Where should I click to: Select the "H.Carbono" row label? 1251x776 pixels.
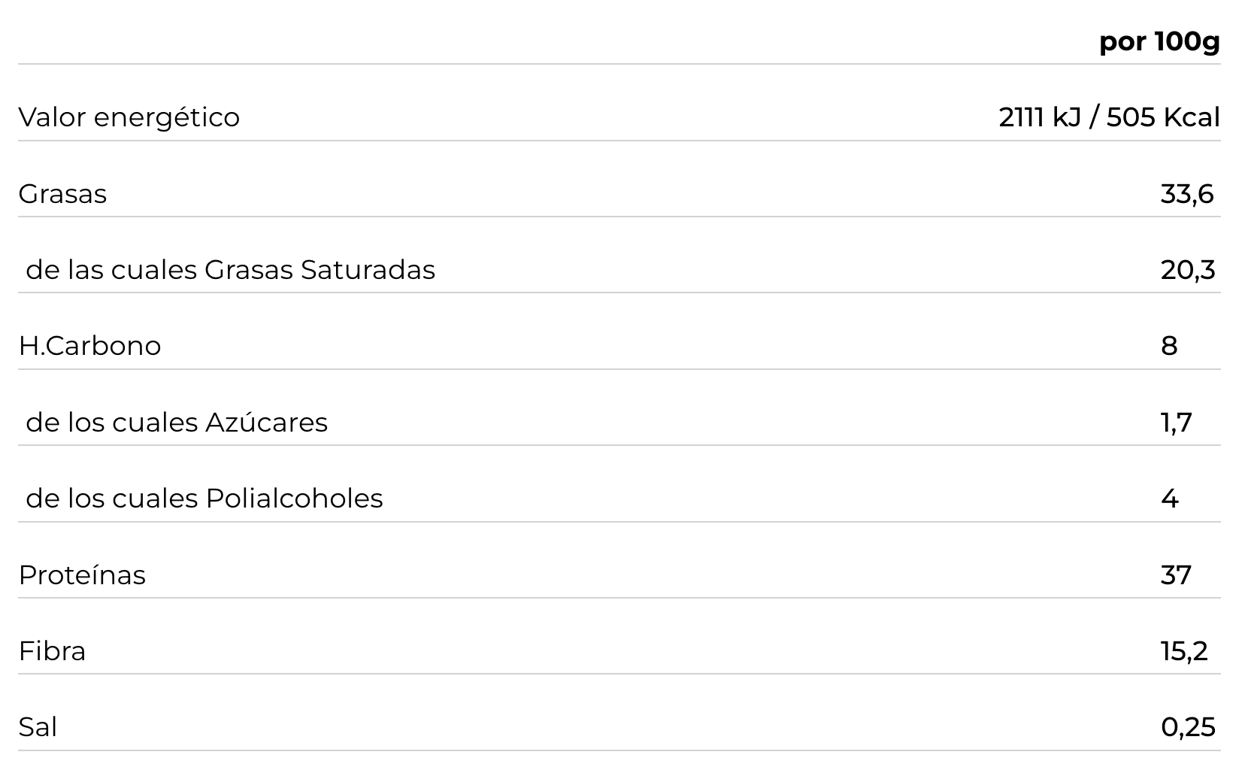click(89, 346)
